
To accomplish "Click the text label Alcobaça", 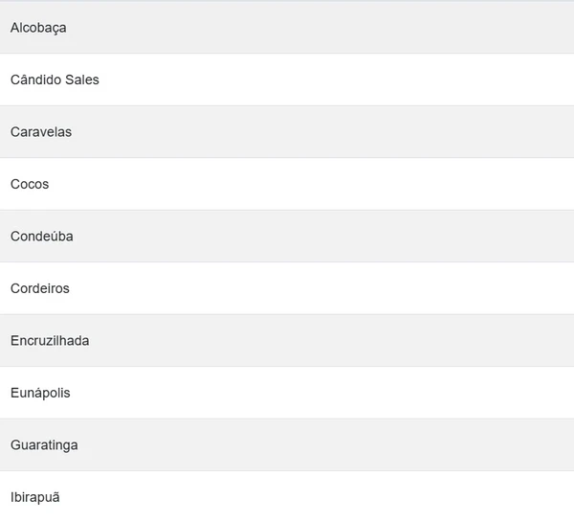I will 38,28.
